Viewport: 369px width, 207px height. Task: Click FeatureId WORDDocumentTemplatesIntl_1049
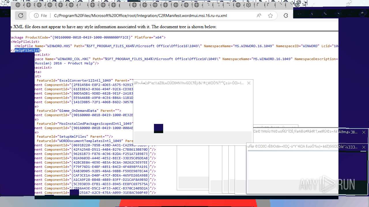pos(91,141)
